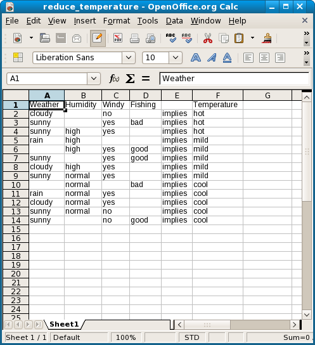
Task: Toggle Bold text formatting
Action: pyautogui.click(x=196, y=58)
